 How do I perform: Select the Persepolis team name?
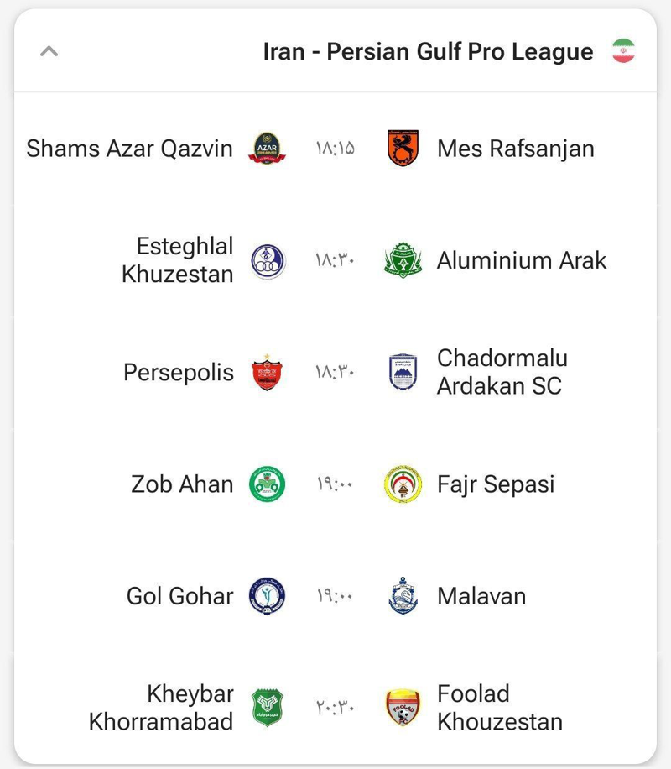pyautogui.click(x=179, y=372)
